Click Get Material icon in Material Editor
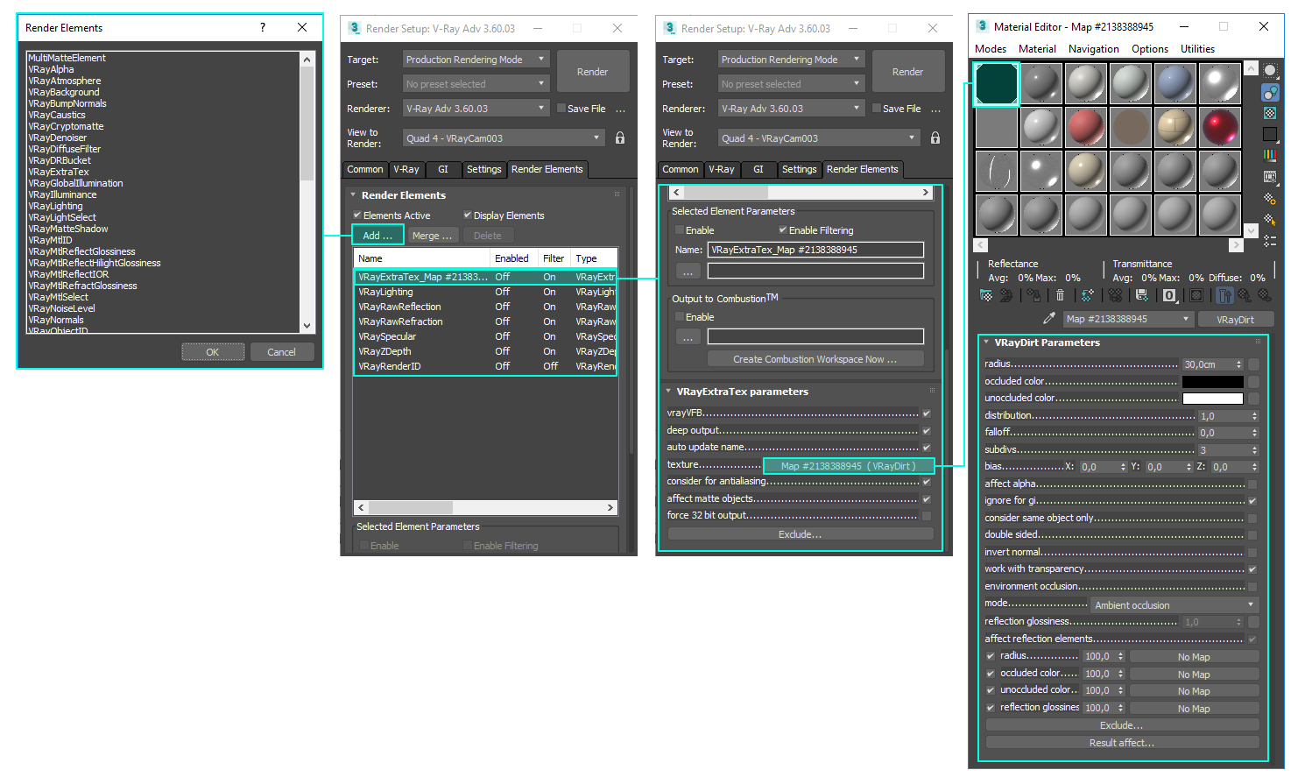This screenshot has width=1305, height=784. (x=986, y=295)
